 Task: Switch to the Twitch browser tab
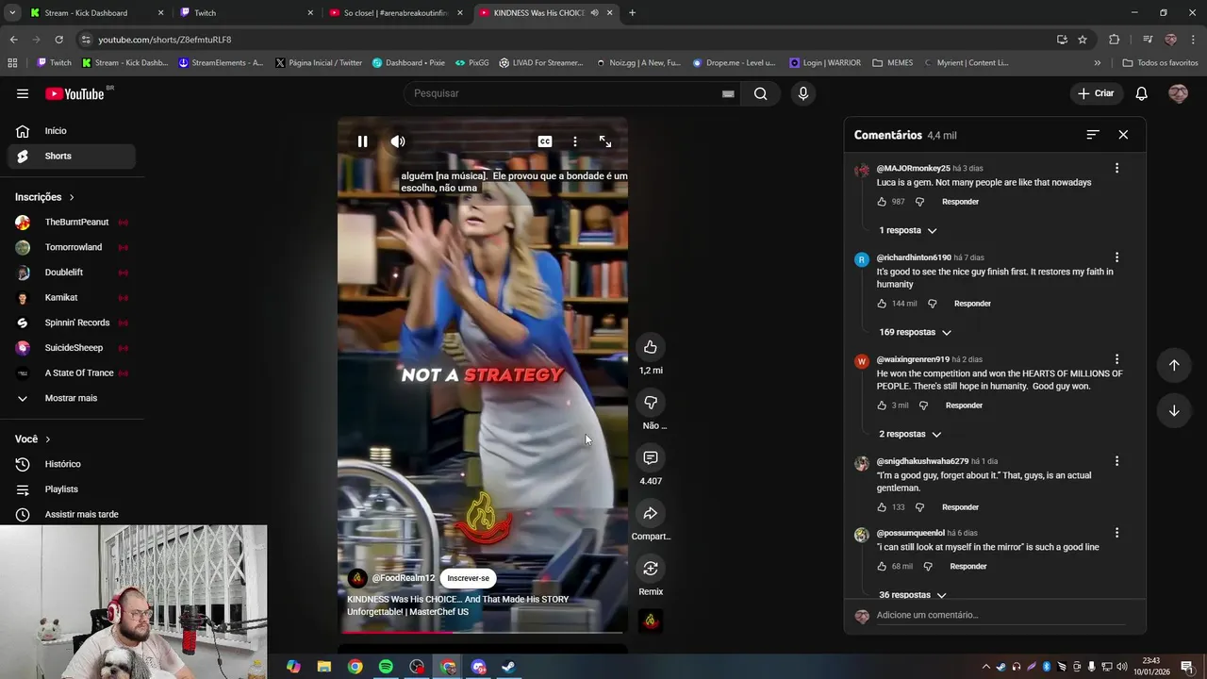245,12
